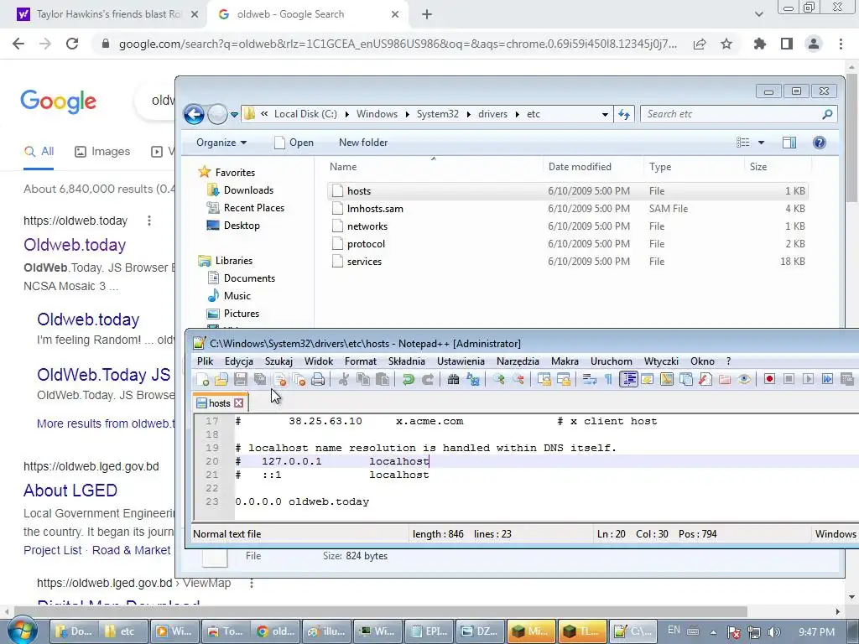Open Chrome extensions puzzle icon
The height and width of the screenshot is (644, 859).
click(759, 44)
